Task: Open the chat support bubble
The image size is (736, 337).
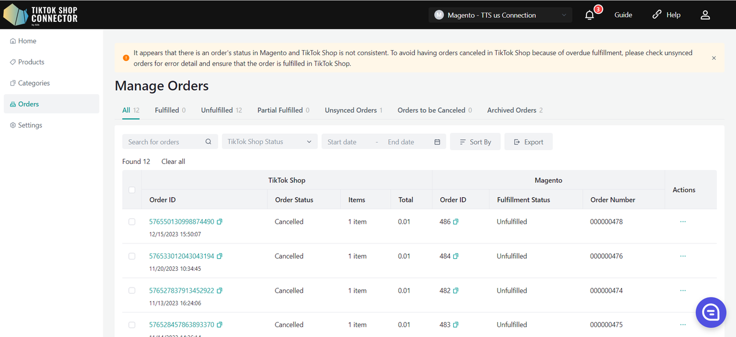Action: pyautogui.click(x=711, y=312)
